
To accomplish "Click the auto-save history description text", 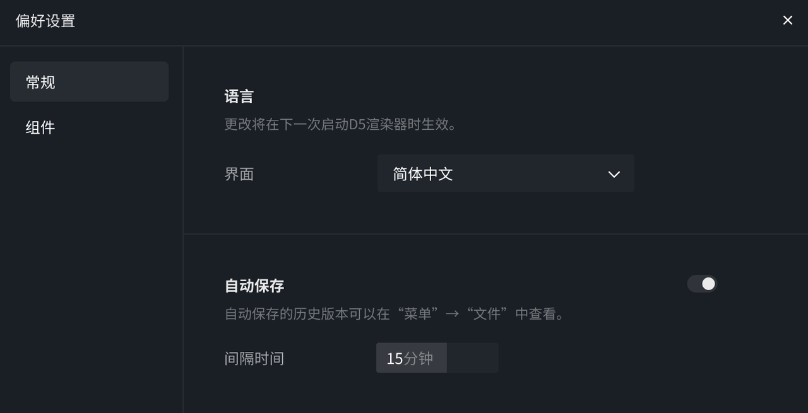I will point(395,313).
